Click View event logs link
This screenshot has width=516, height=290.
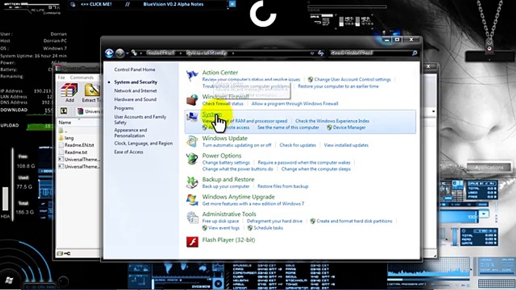224,228
